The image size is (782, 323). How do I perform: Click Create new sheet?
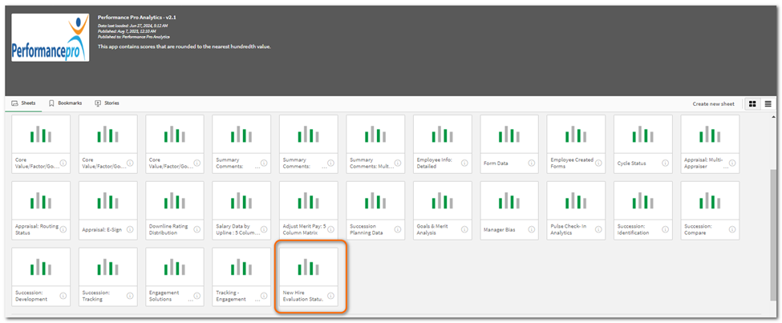713,104
